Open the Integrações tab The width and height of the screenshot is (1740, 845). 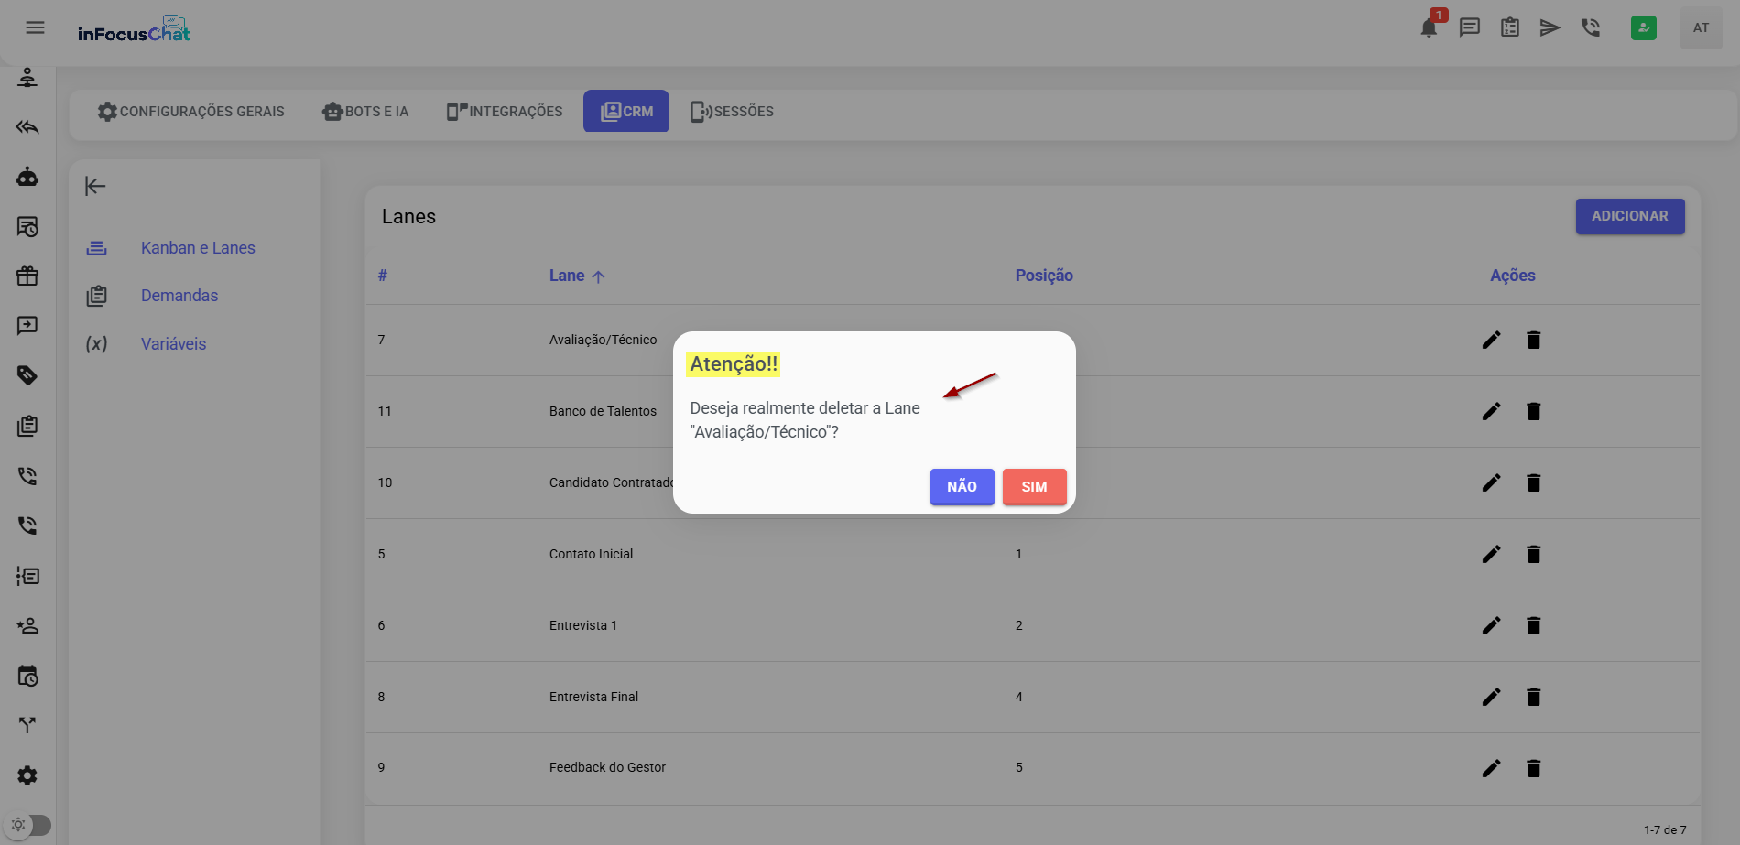pos(505,112)
